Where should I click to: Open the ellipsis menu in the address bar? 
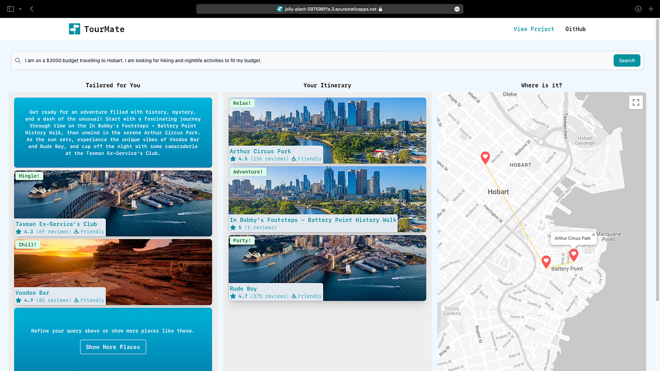tap(456, 8)
